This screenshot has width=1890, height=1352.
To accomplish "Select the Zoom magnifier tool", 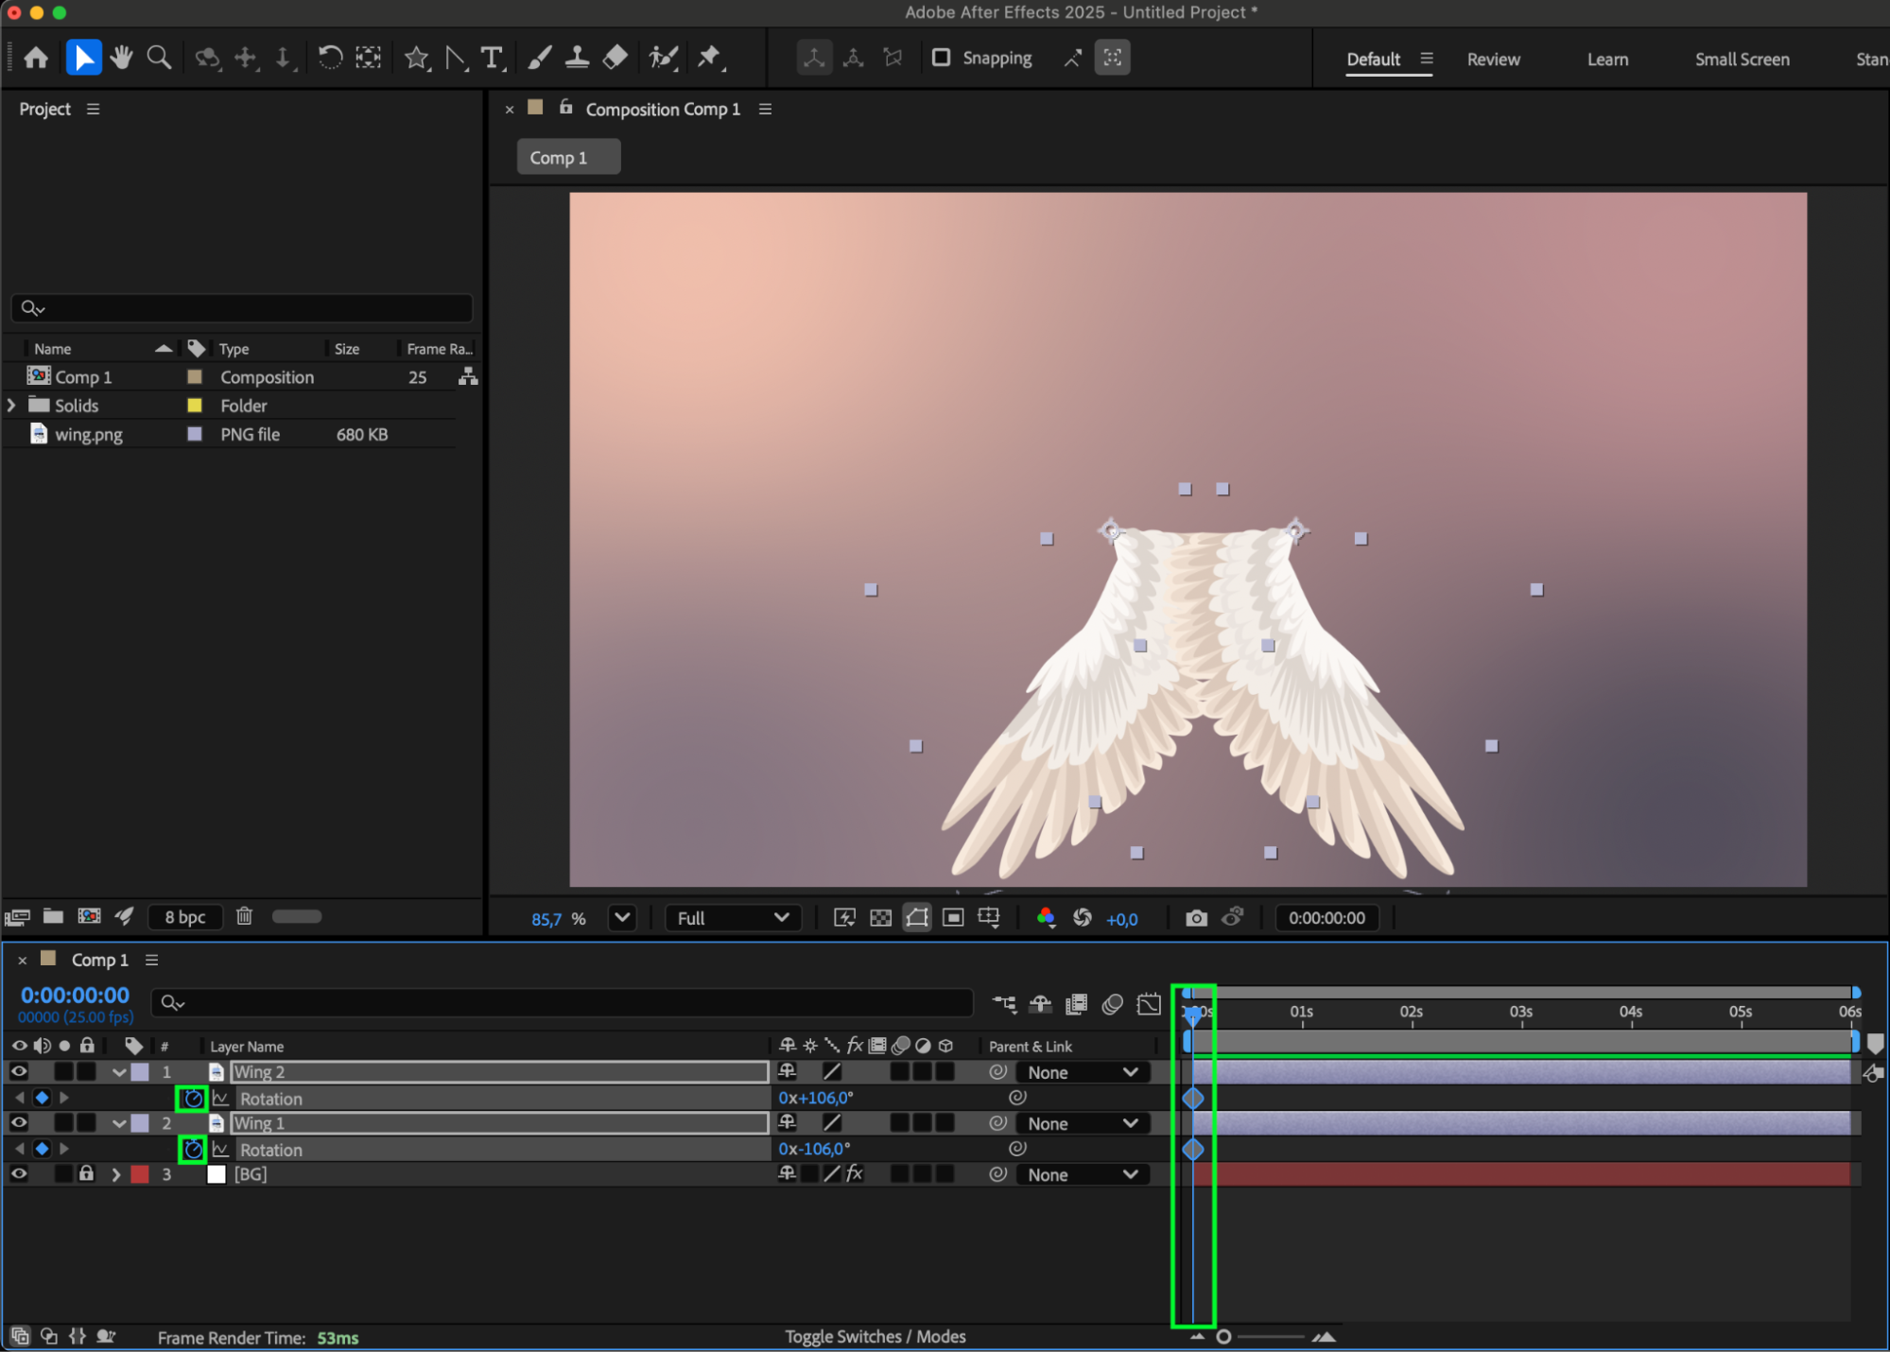I will click(159, 59).
